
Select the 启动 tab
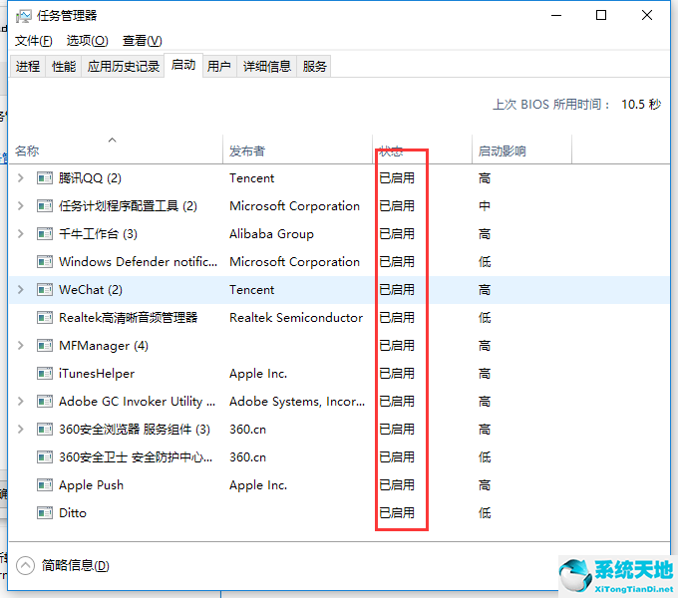tap(183, 65)
